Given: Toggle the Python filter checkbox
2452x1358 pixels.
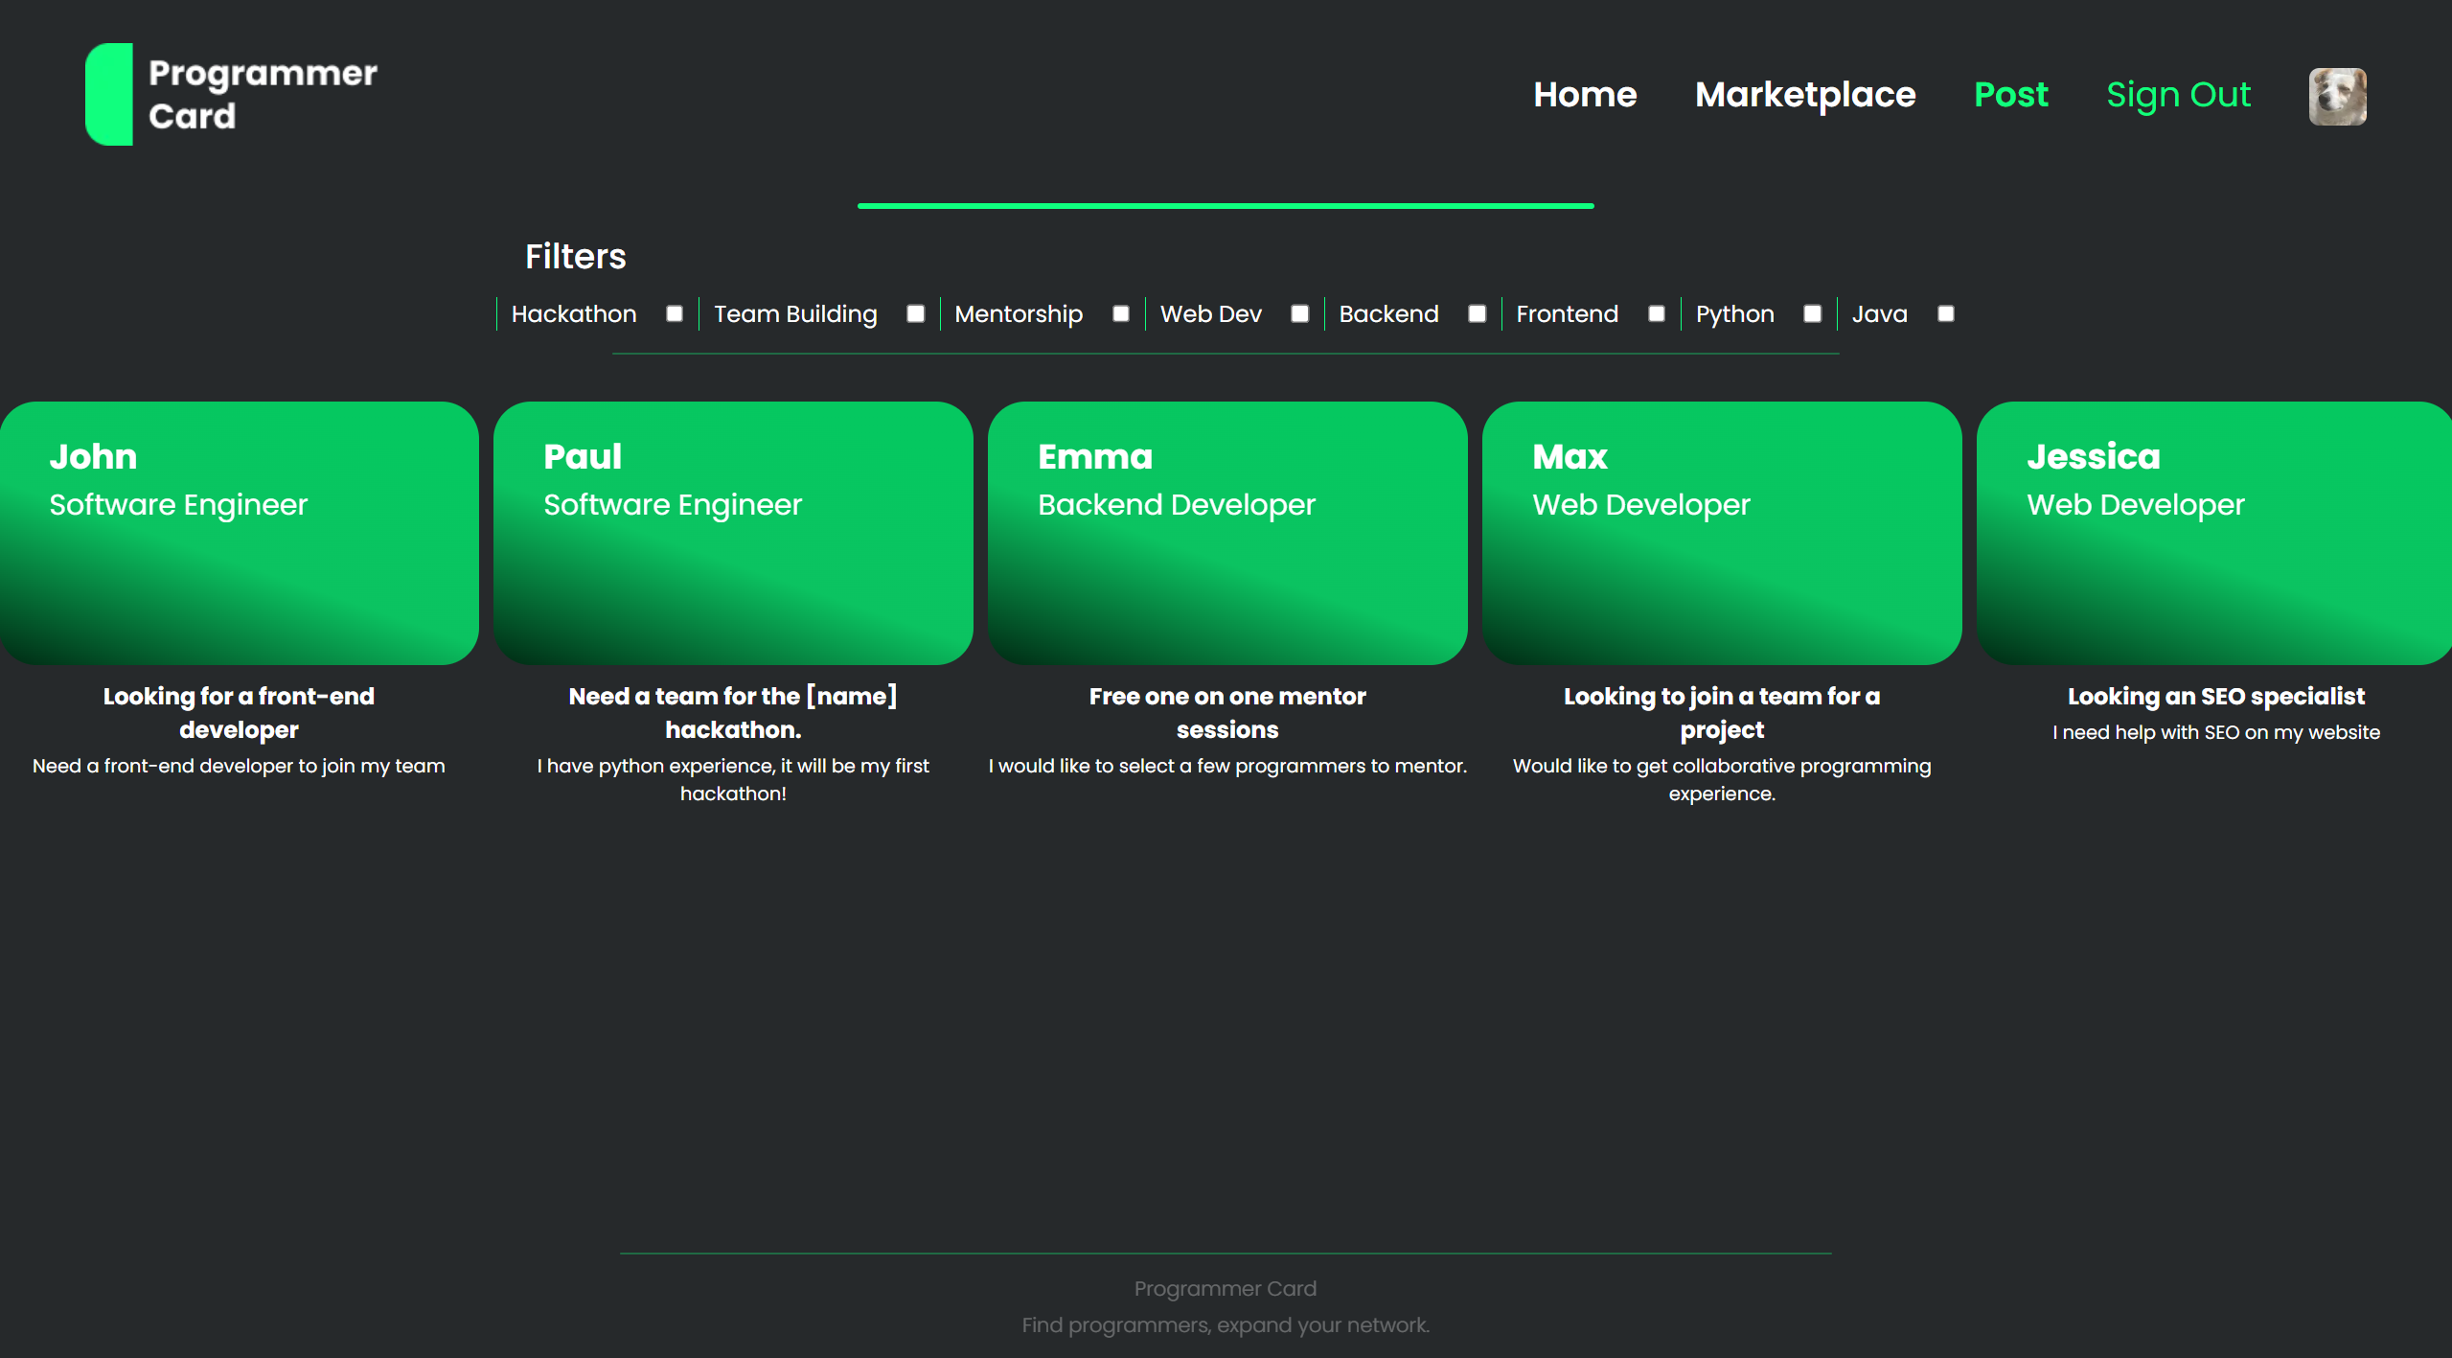Looking at the screenshot, I should 1812,313.
